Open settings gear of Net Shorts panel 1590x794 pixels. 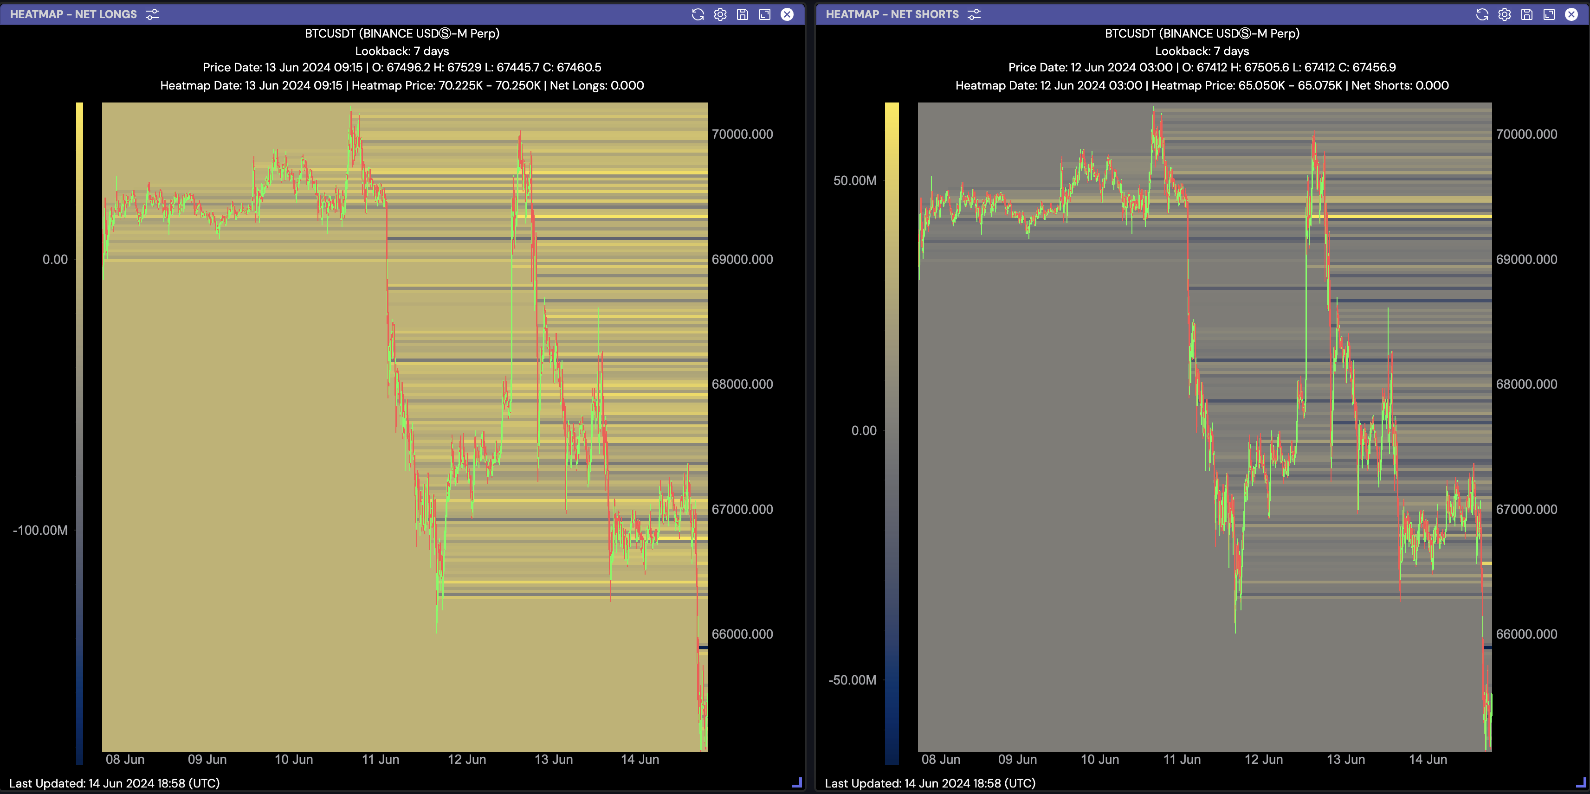(x=1504, y=14)
